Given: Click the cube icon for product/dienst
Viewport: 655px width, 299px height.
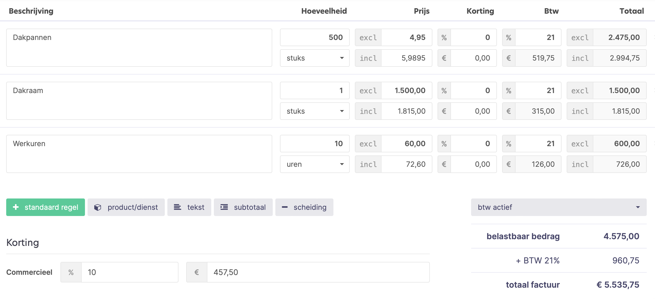Looking at the screenshot, I should coord(98,207).
